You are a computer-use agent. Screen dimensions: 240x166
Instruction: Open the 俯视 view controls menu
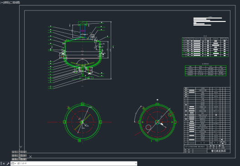[x=6, y=2]
